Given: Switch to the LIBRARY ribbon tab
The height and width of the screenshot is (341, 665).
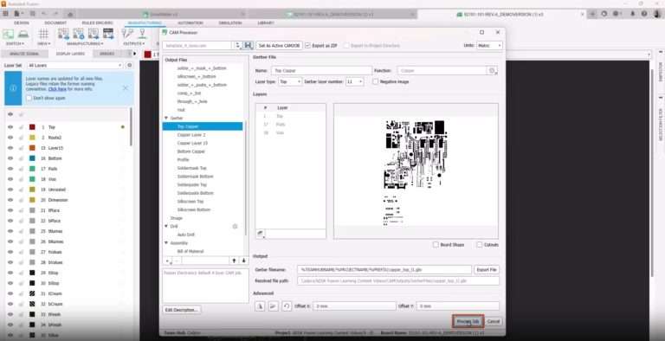Looking at the screenshot, I should pyautogui.click(x=266, y=23).
